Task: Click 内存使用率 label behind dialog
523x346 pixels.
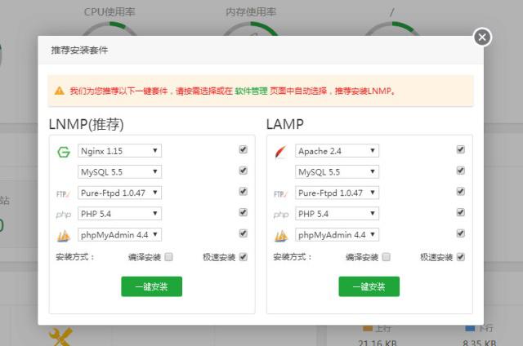Action: pyautogui.click(x=251, y=12)
